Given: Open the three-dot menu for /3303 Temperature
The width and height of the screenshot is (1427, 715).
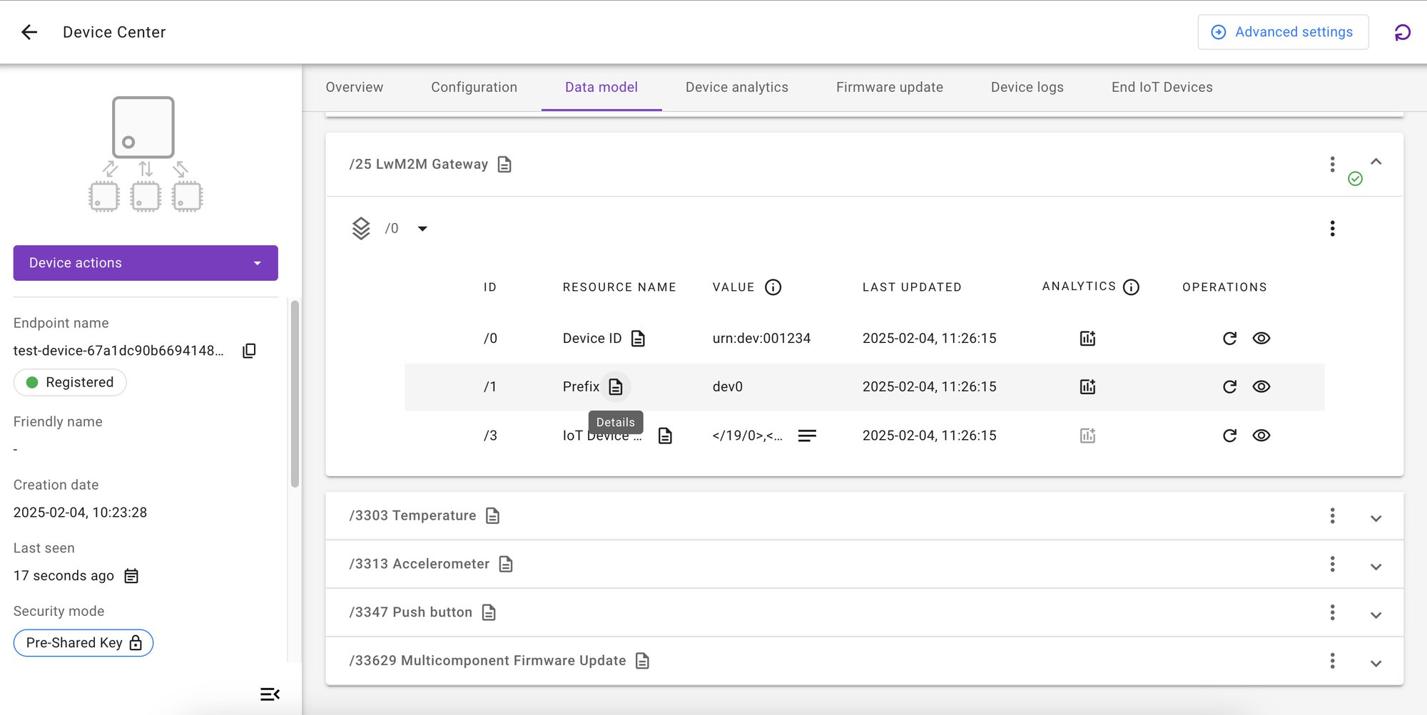Looking at the screenshot, I should click(1332, 516).
